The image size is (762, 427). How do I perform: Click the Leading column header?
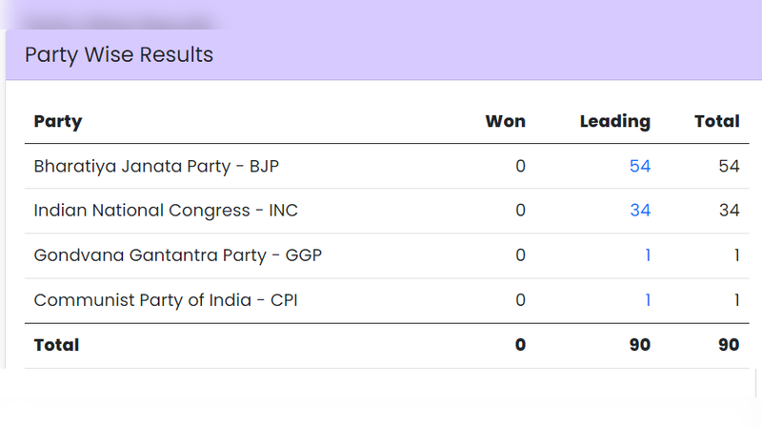coord(614,121)
